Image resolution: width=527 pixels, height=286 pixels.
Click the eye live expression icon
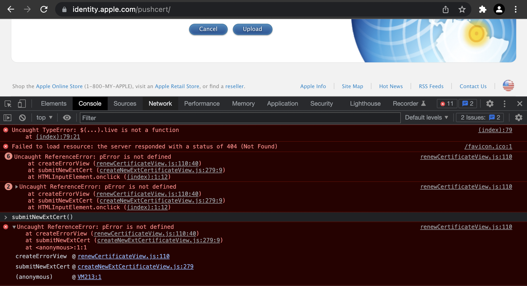pyautogui.click(x=67, y=118)
